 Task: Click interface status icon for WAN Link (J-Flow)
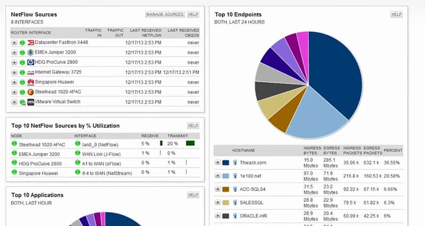78,153
